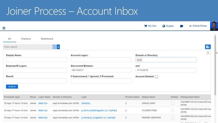The width and height of the screenshot is (218, 123).
Task: Click the Account Logon input field
Action: (x=101, y=60)
